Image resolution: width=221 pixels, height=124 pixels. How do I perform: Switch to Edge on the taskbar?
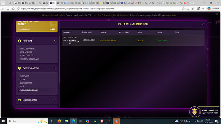(73, 121)
